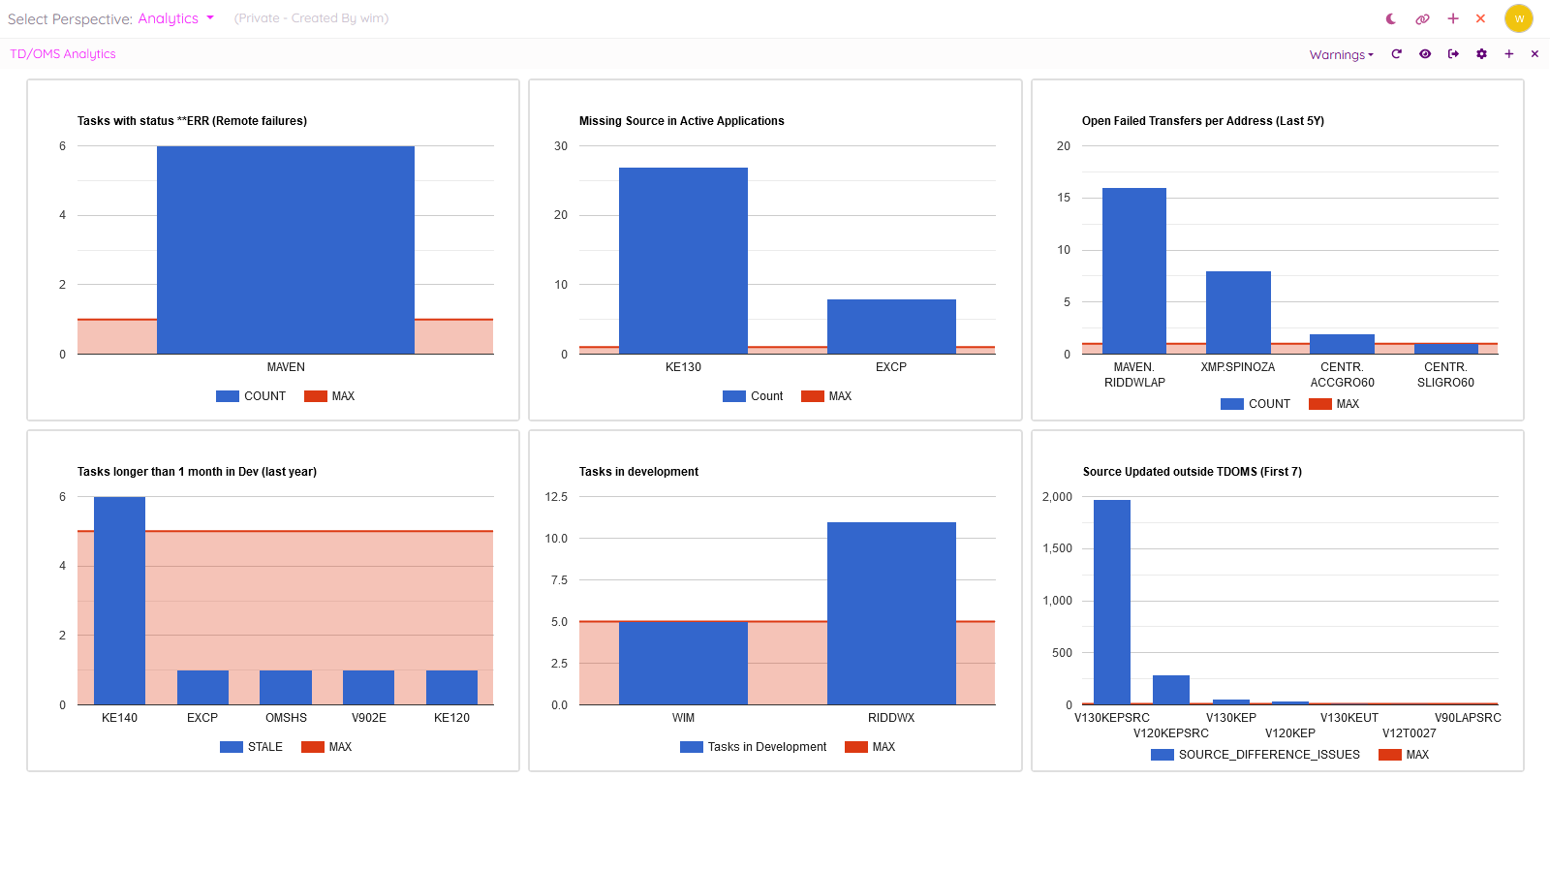Click the XMP.SPINOZA bar
The height and width of the screenshot is (872, 1550).
tap(1238, 313)
